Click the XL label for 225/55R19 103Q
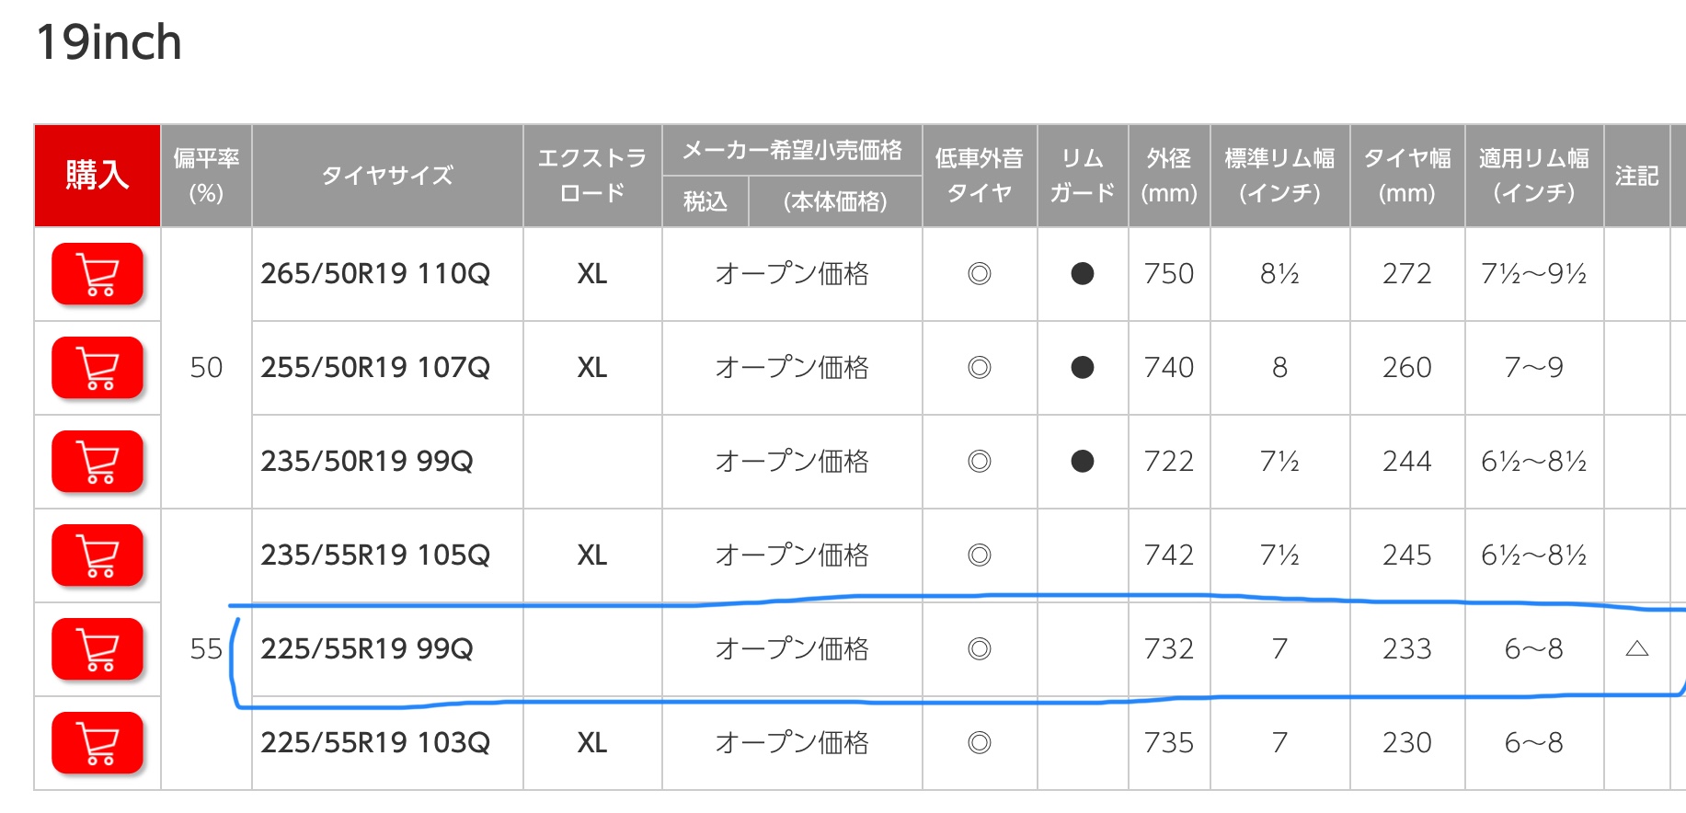Viewport: 1686px width, 813px height. pos(592,743)
